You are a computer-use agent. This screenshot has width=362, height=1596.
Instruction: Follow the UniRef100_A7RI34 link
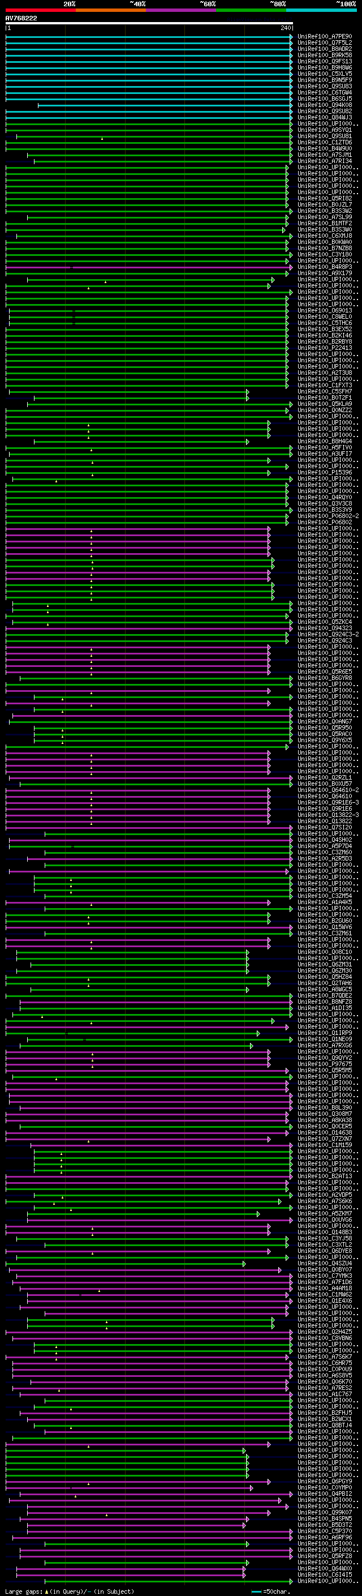pyautogui.click(x=325, y=161)
